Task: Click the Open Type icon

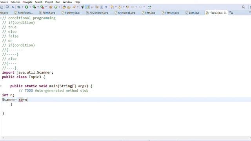Action: pyautogui.click(x=64, y=7)
